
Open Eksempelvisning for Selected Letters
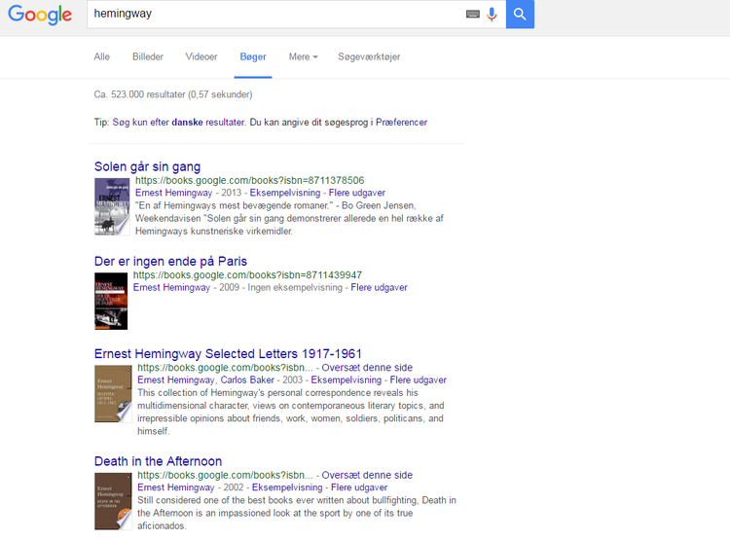click(x=346, y=379)
